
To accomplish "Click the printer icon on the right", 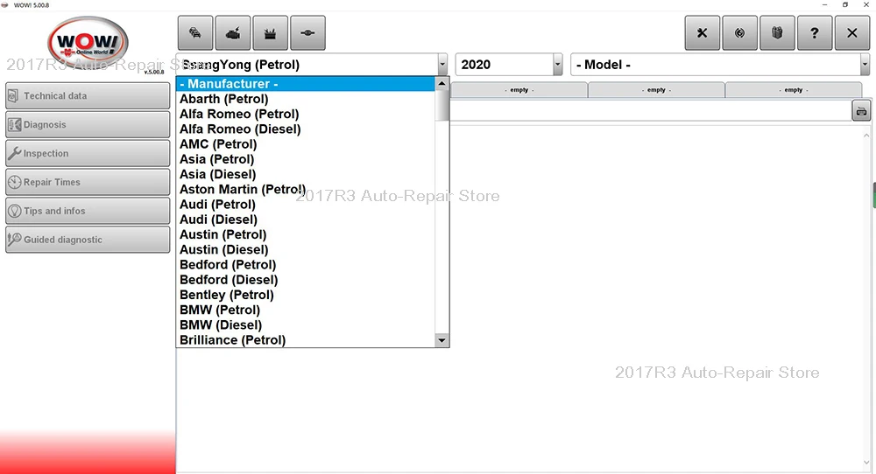I will [x=861, y=111].
